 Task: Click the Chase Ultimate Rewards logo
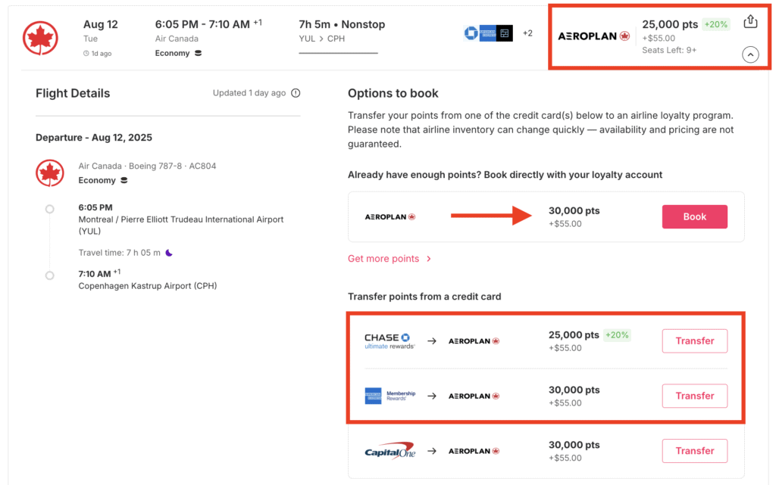(x=390, y=341)
